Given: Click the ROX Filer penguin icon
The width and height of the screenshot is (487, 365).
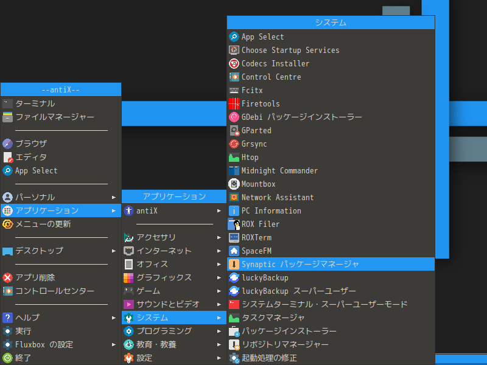Looking at the screenshot, I should click(234, 224).
